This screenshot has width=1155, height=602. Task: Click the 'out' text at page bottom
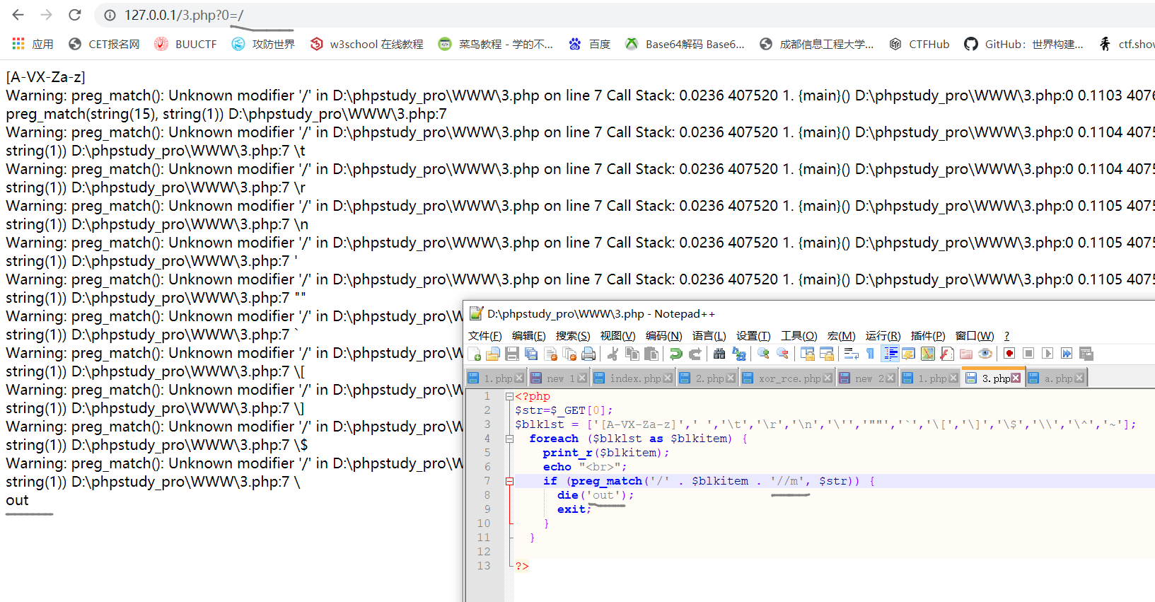17,500
